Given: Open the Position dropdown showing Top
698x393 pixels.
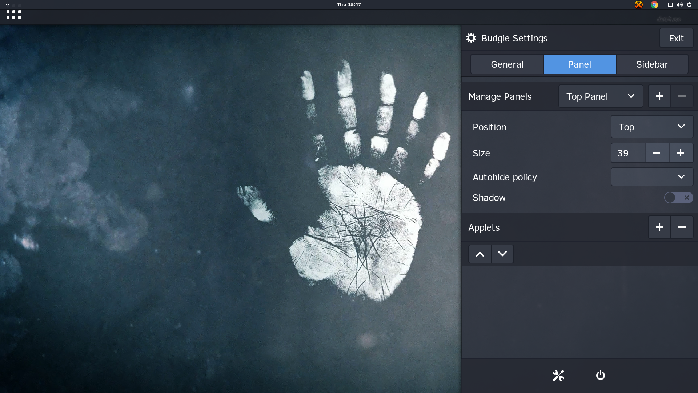Looking at the screenshot, I should (x=652, y=127).
